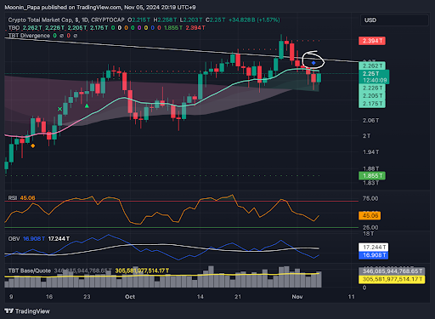The width and height of the screenshot is (435, 319).
Task: Click the yellow 305,581,977,514.17T axis tag
Action: click(x=392, y=279)
